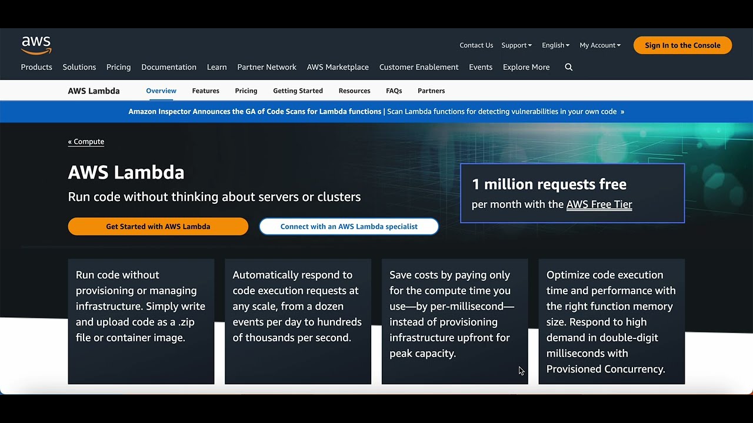
Task: Open the Explore More menu
Action: [527, 67]
